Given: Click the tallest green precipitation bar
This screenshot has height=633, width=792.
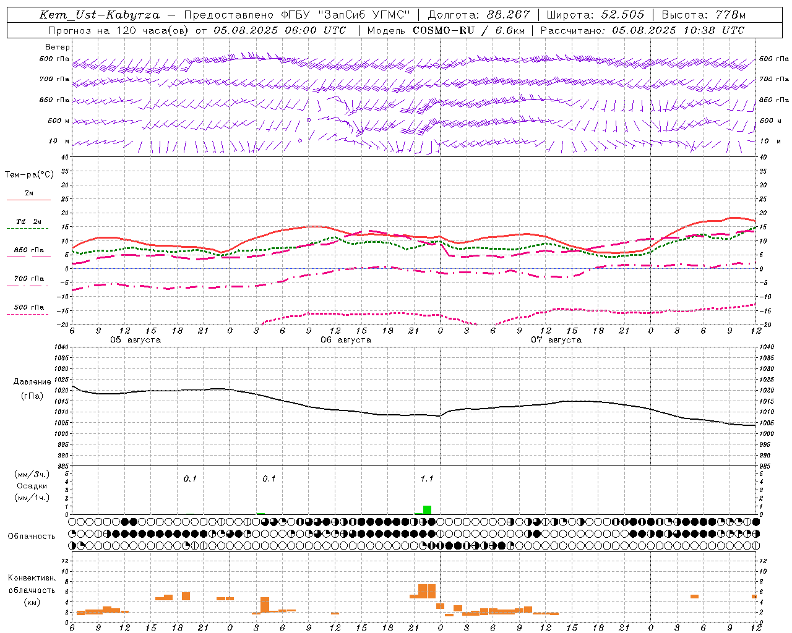Looking at the screenshot, I should pyautogui.click(x=427, y=510).
